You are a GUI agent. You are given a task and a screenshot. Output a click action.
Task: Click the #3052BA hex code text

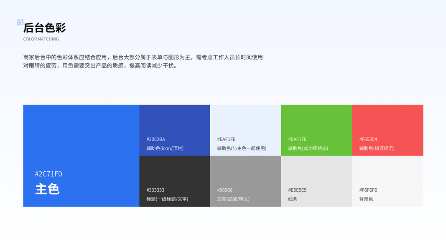point(155,139)
